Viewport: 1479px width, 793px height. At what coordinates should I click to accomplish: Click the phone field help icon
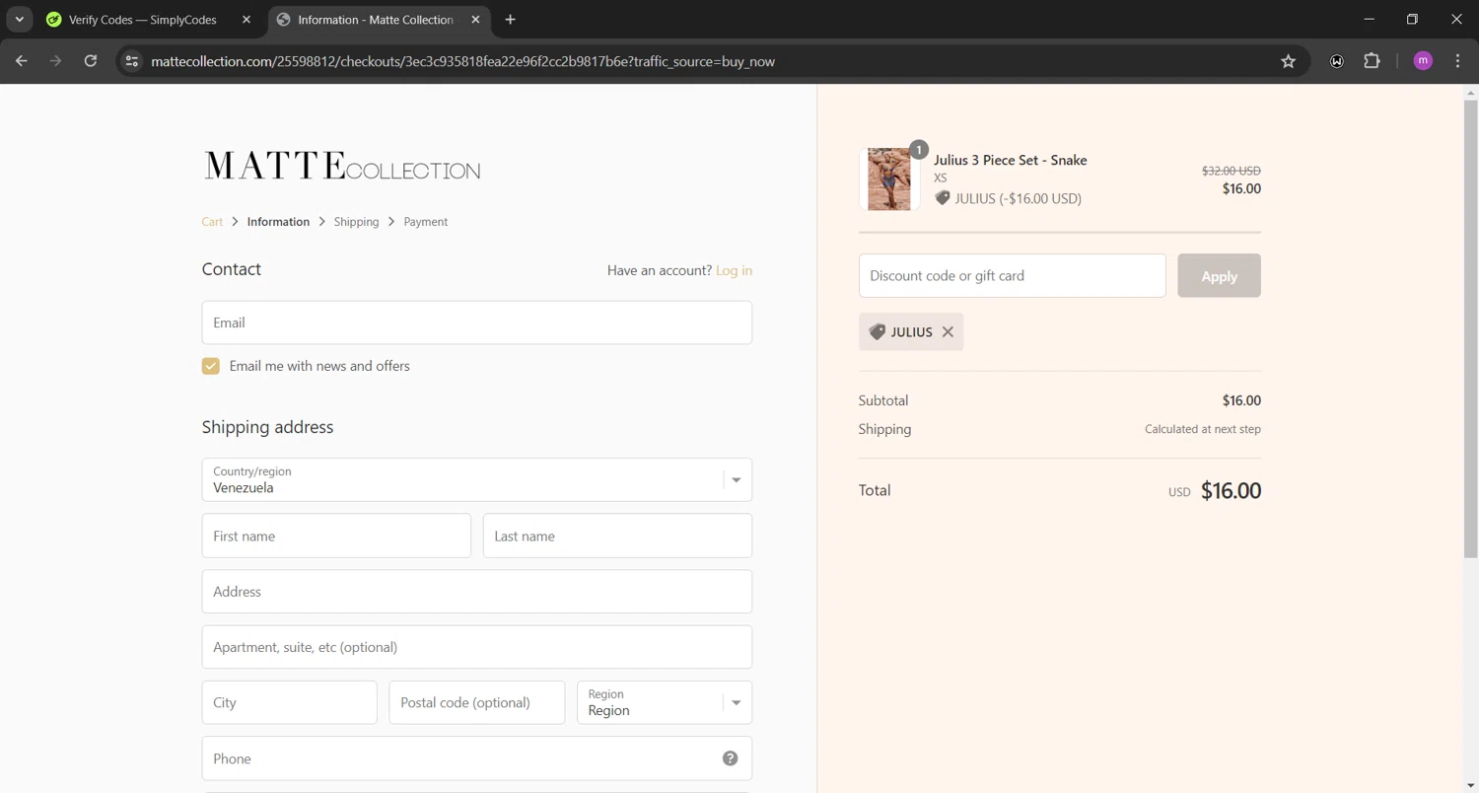[x=730, y=758]
